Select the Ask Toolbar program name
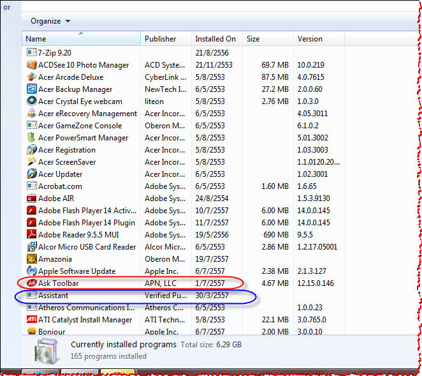The height and width of the screenshot is (376, 422). click(x=59, y=283)
